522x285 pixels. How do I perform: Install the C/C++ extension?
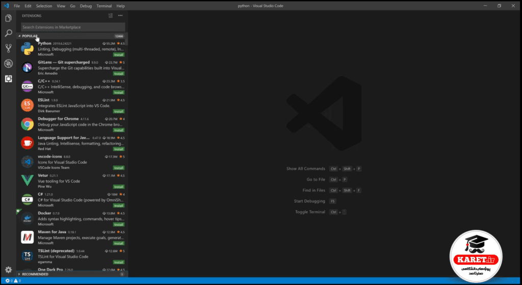(x=118, y=93)
